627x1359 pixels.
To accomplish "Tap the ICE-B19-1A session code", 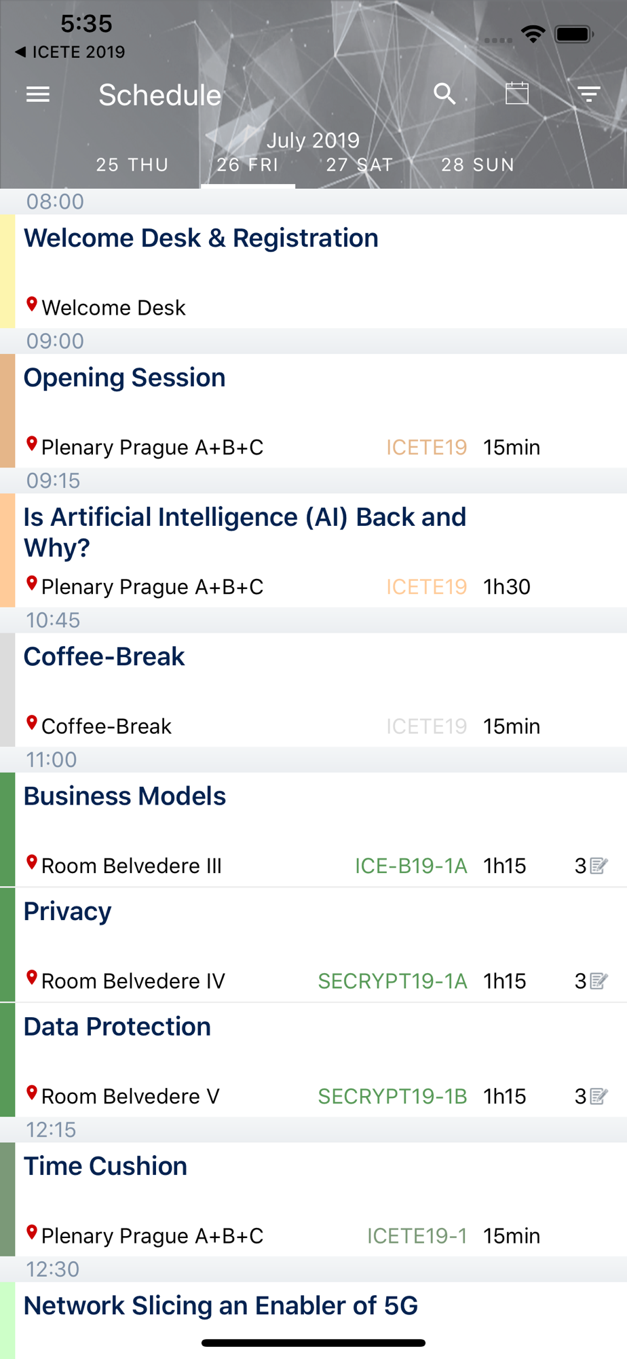I will (x=411, y=866).
